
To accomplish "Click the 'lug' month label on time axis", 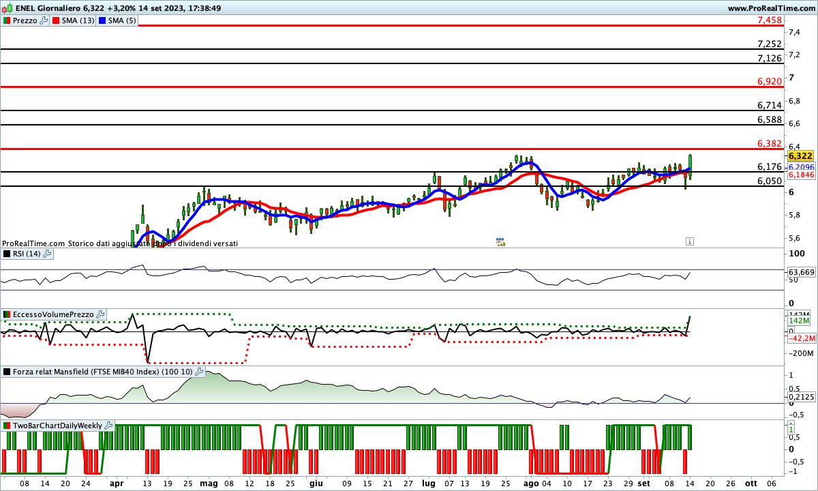I will 428,483.
